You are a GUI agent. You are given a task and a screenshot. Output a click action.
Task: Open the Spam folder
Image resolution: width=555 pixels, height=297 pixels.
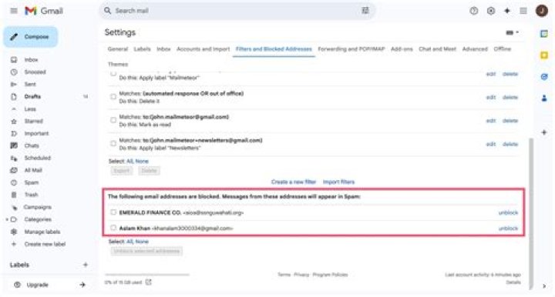(x=31, y=182)
